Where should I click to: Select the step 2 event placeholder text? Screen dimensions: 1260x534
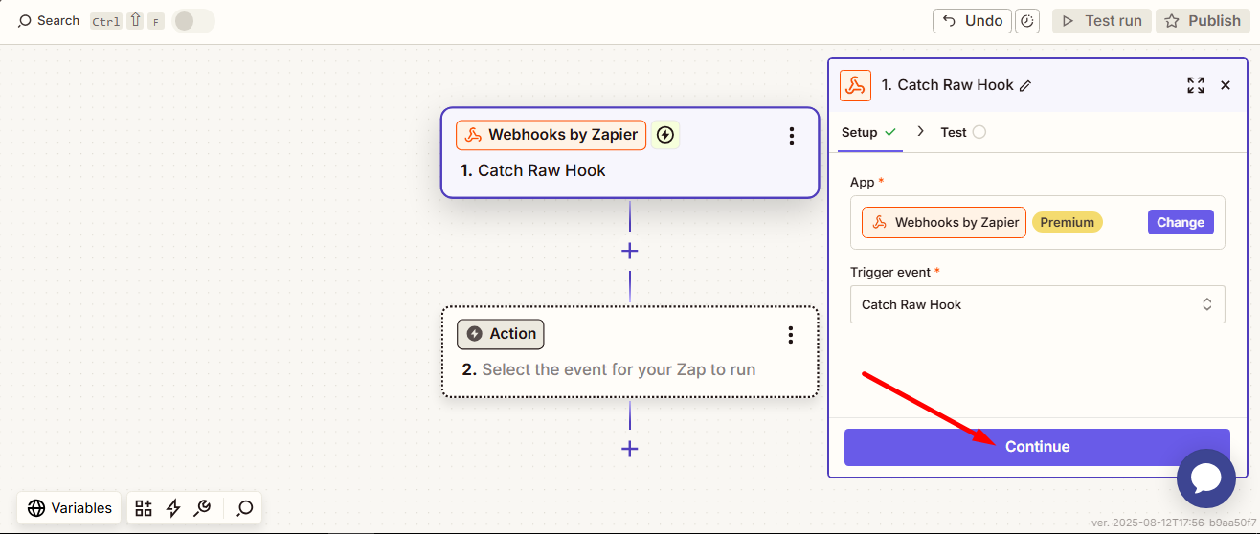coord(619,369)
